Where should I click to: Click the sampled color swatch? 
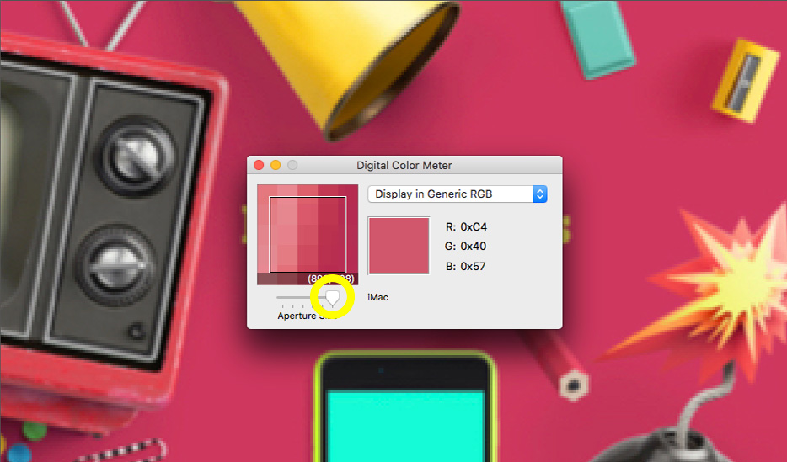point(399,246)
